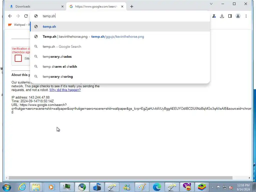This screenshot has height=192, width=256.
Task: Open network tray icon
Action: [225, 187]
